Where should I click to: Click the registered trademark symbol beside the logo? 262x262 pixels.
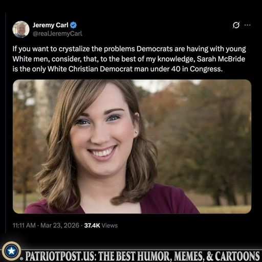tap(21, 259)
